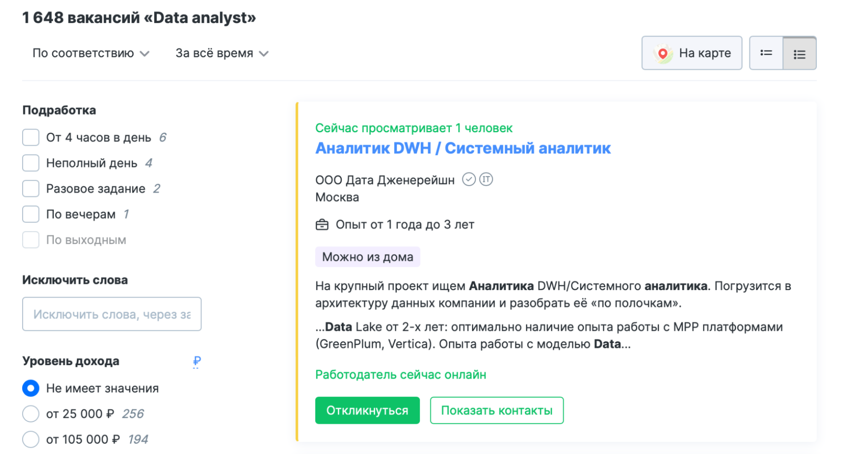Click «Показать контакты»
Image resolution: width=868 pixels, height=454 pixels.
tap(496, 410)
